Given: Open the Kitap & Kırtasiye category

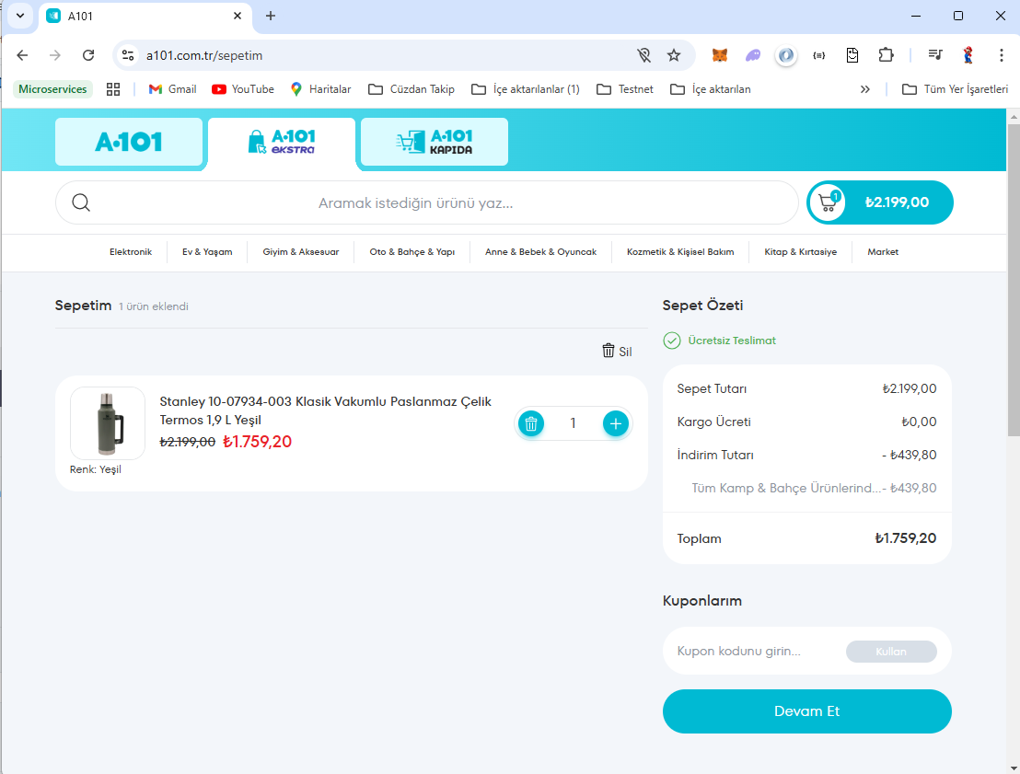Looking at the screenshot, I should click(x=801, y=252).
